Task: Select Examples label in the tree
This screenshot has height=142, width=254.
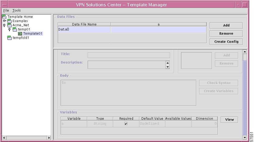Action: 20,21
